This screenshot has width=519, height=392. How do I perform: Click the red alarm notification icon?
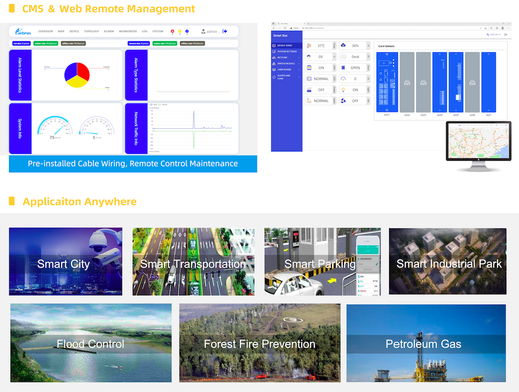coord(172,31)
